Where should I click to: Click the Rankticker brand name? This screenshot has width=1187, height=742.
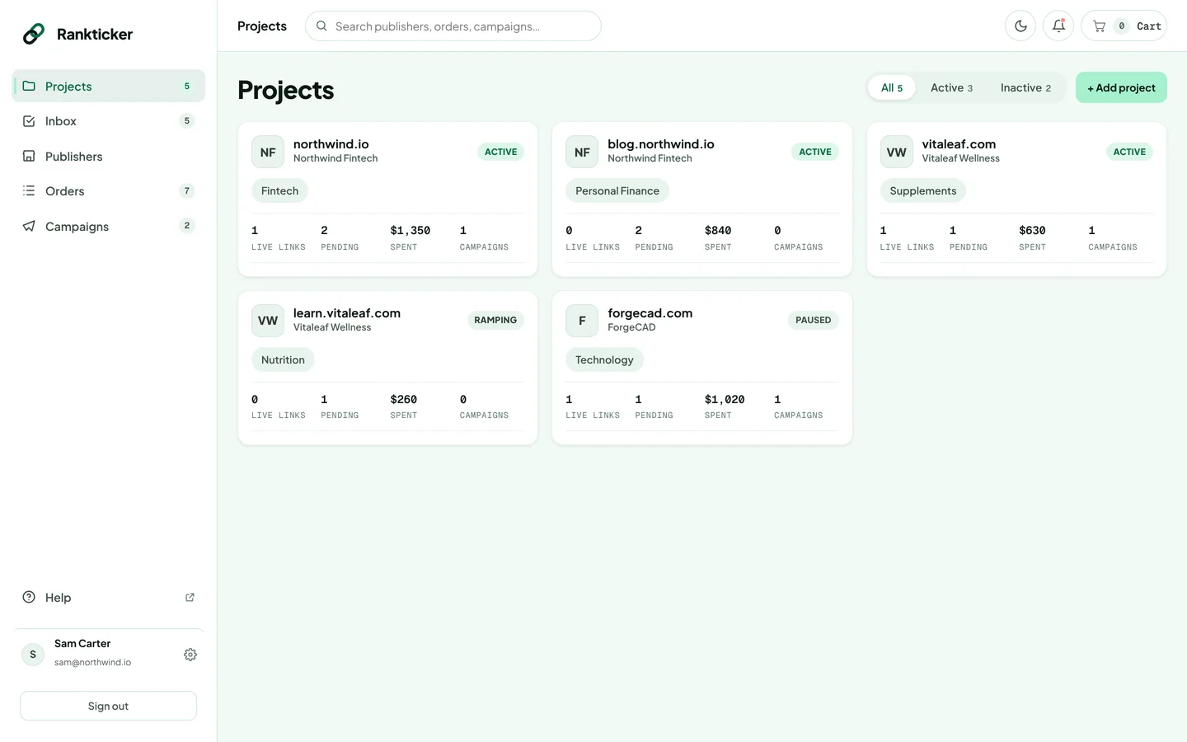point(95,34)
